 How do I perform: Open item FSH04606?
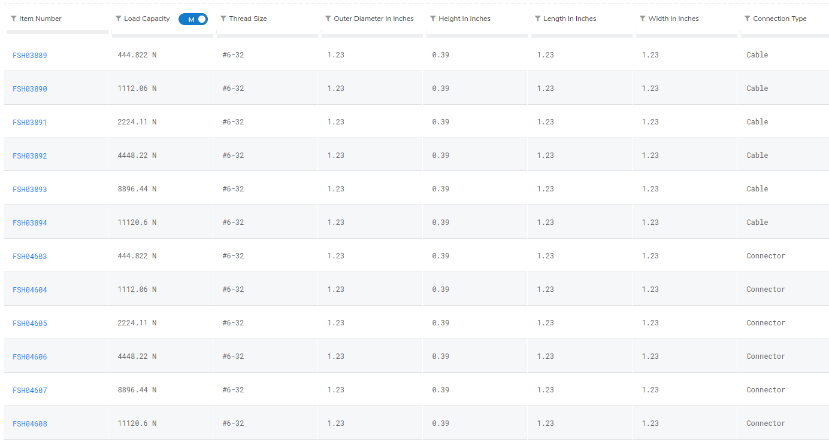[30, 357]
